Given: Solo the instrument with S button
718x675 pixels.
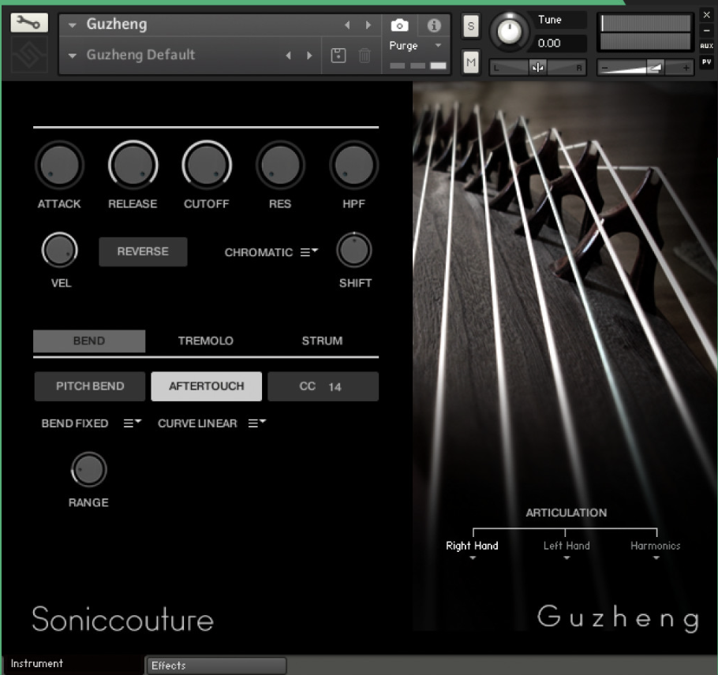Looking at the screenshot, I should coord(471,26).
